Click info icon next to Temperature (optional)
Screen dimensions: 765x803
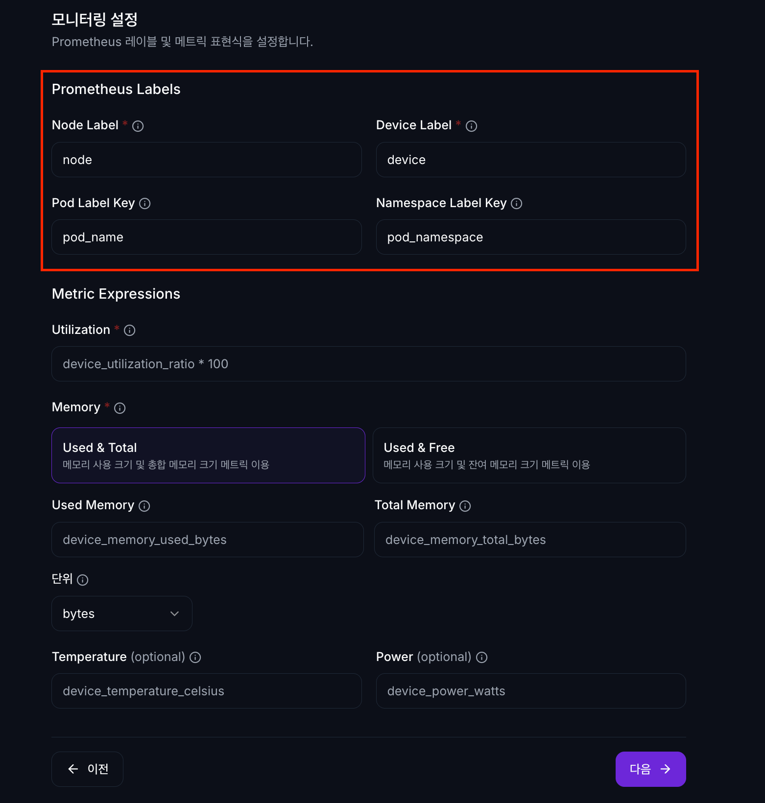pyautogui.click(x=195, y=657)
